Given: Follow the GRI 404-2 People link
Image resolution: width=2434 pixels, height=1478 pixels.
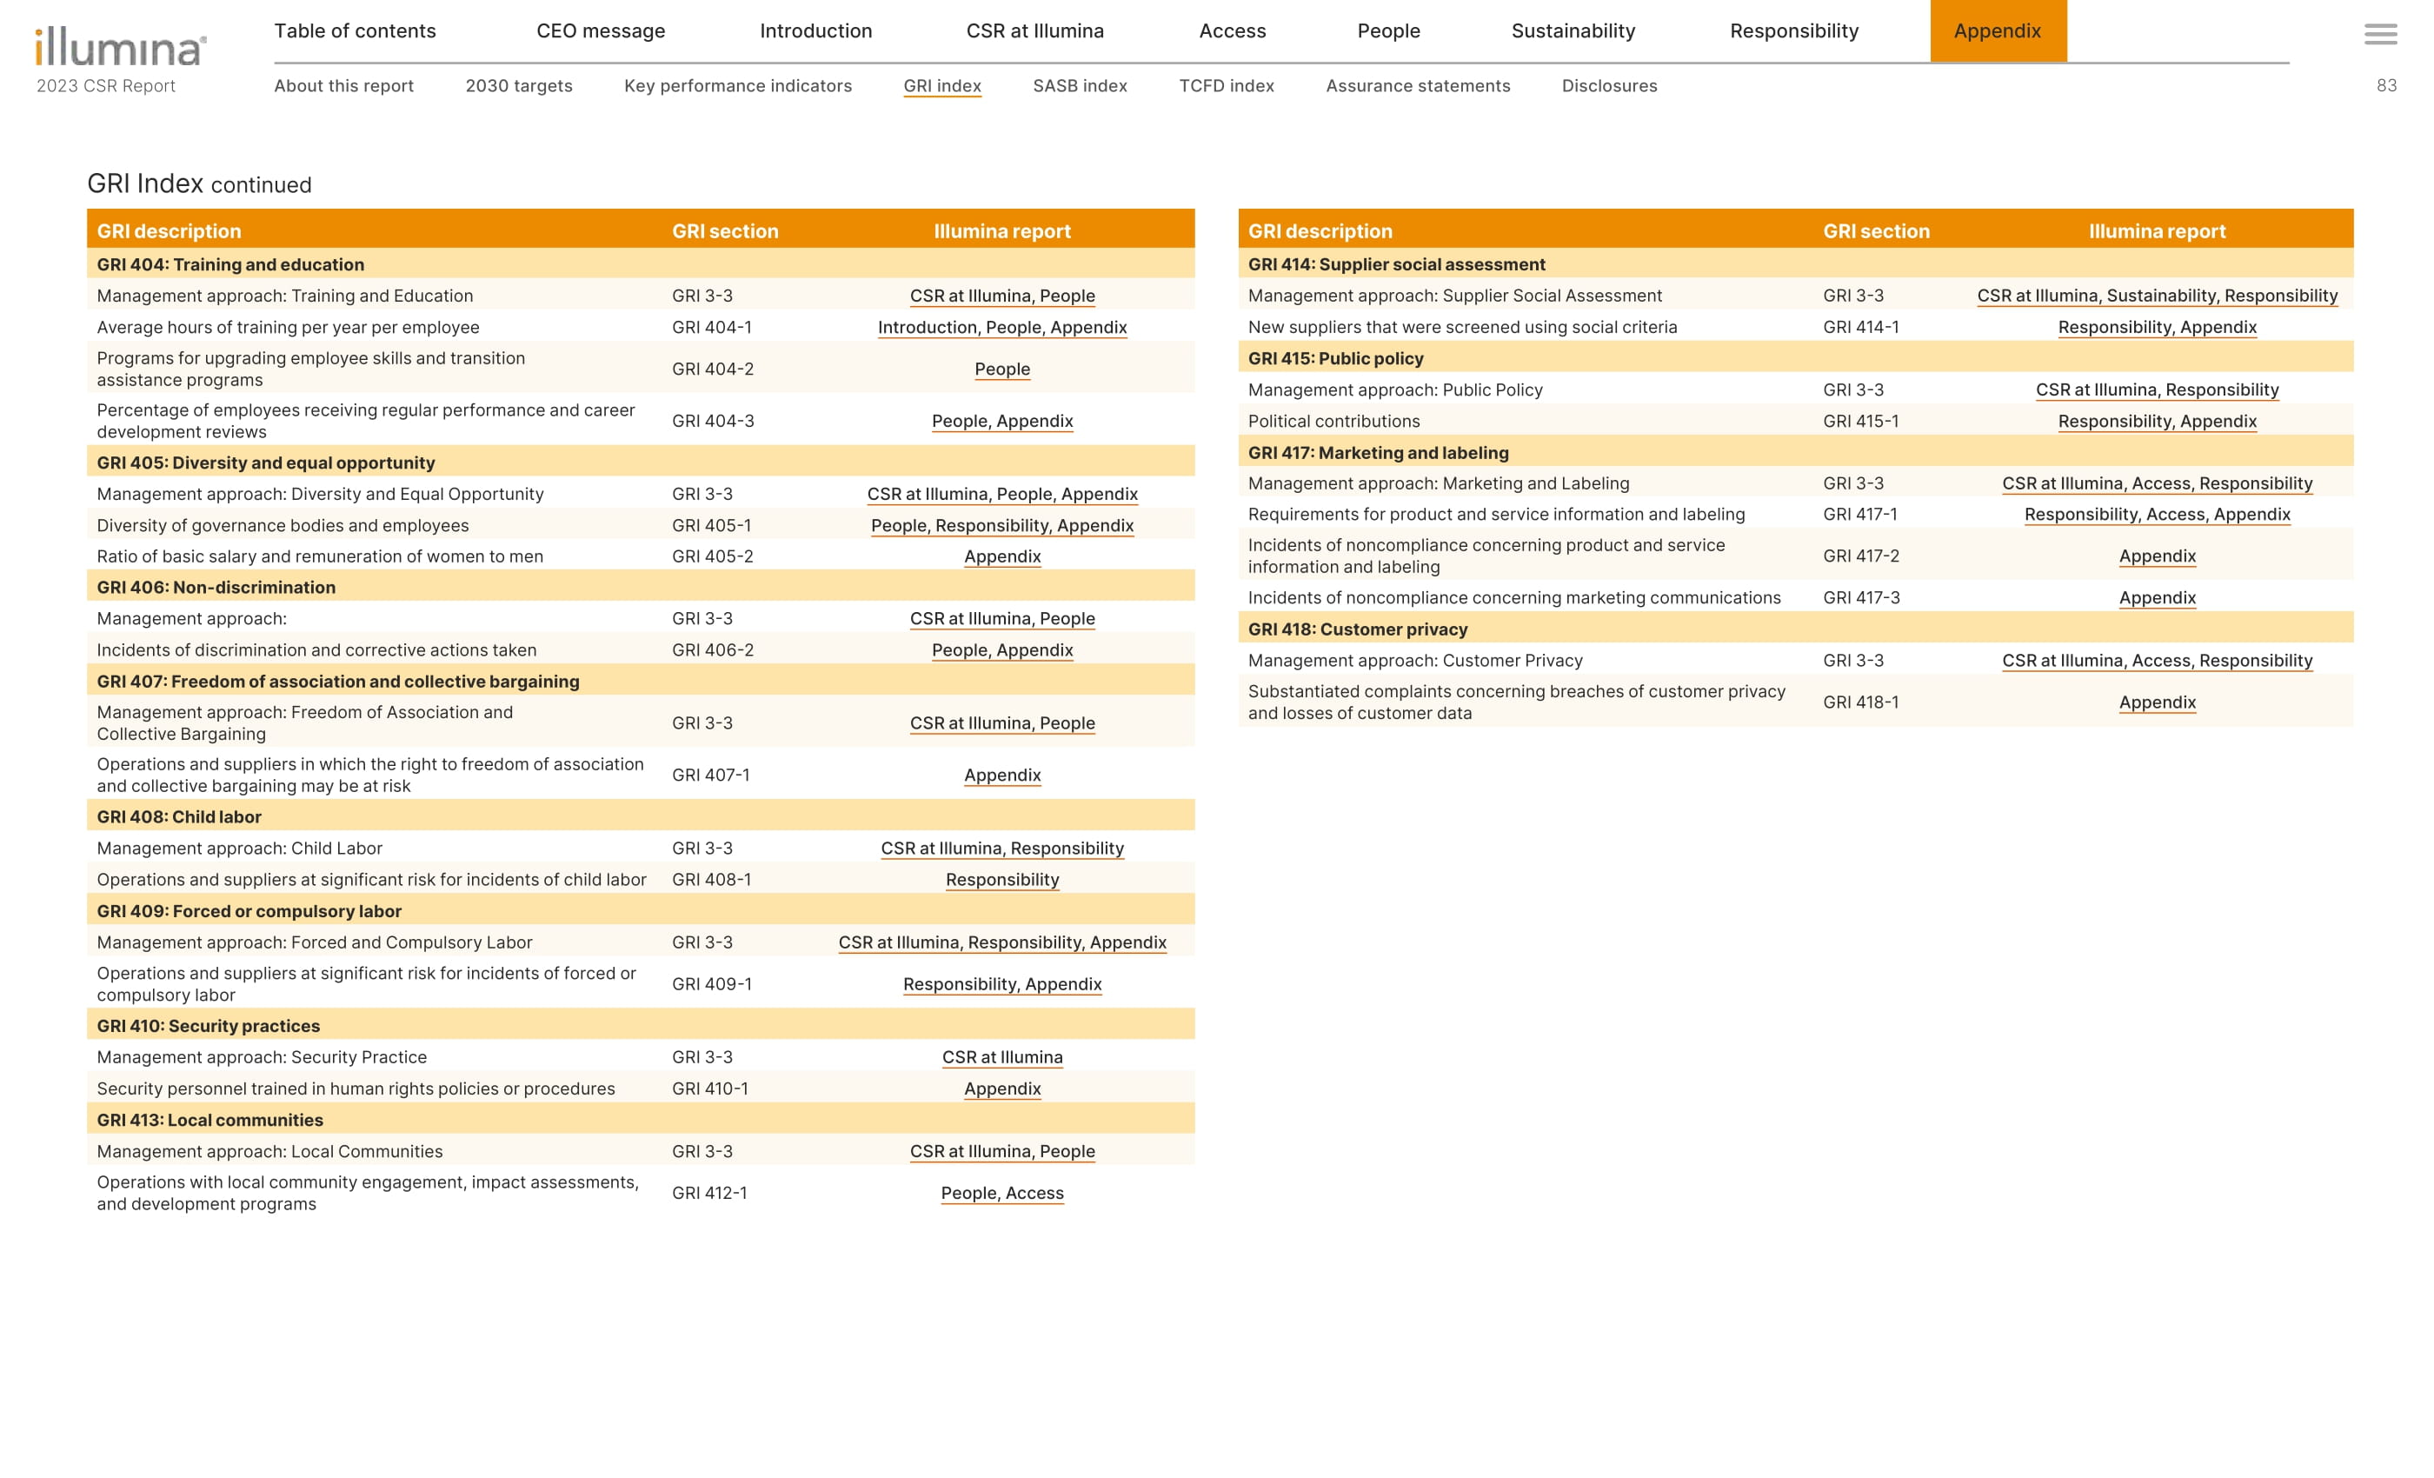Looking at the screenshot, I should (1001, 369).
